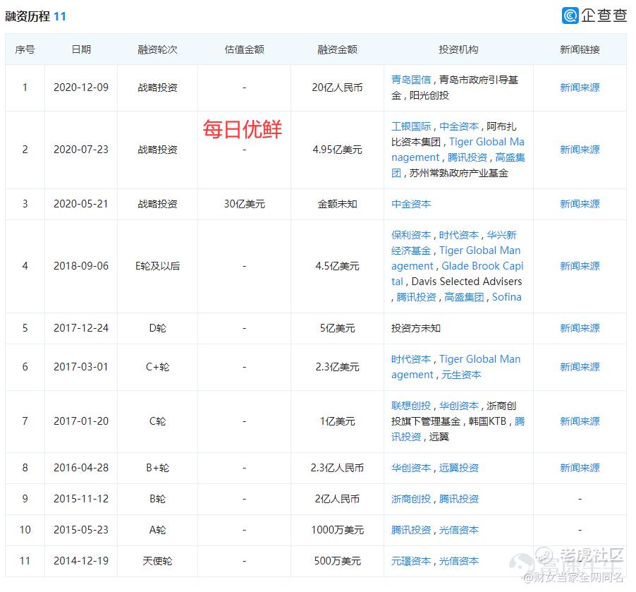
Task: Click the 融资轮次 column header
Action: click(x=157, y=50)
